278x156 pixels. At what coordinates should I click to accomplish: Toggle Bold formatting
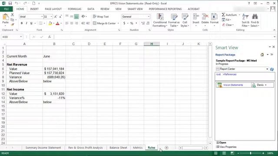tap(22, 23)
